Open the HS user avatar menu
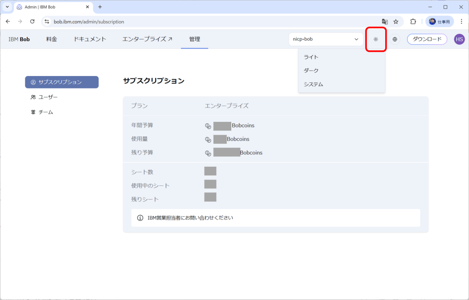Image resolution: width=469 pixels, height=300 pixels. click(x=459, y=39)
